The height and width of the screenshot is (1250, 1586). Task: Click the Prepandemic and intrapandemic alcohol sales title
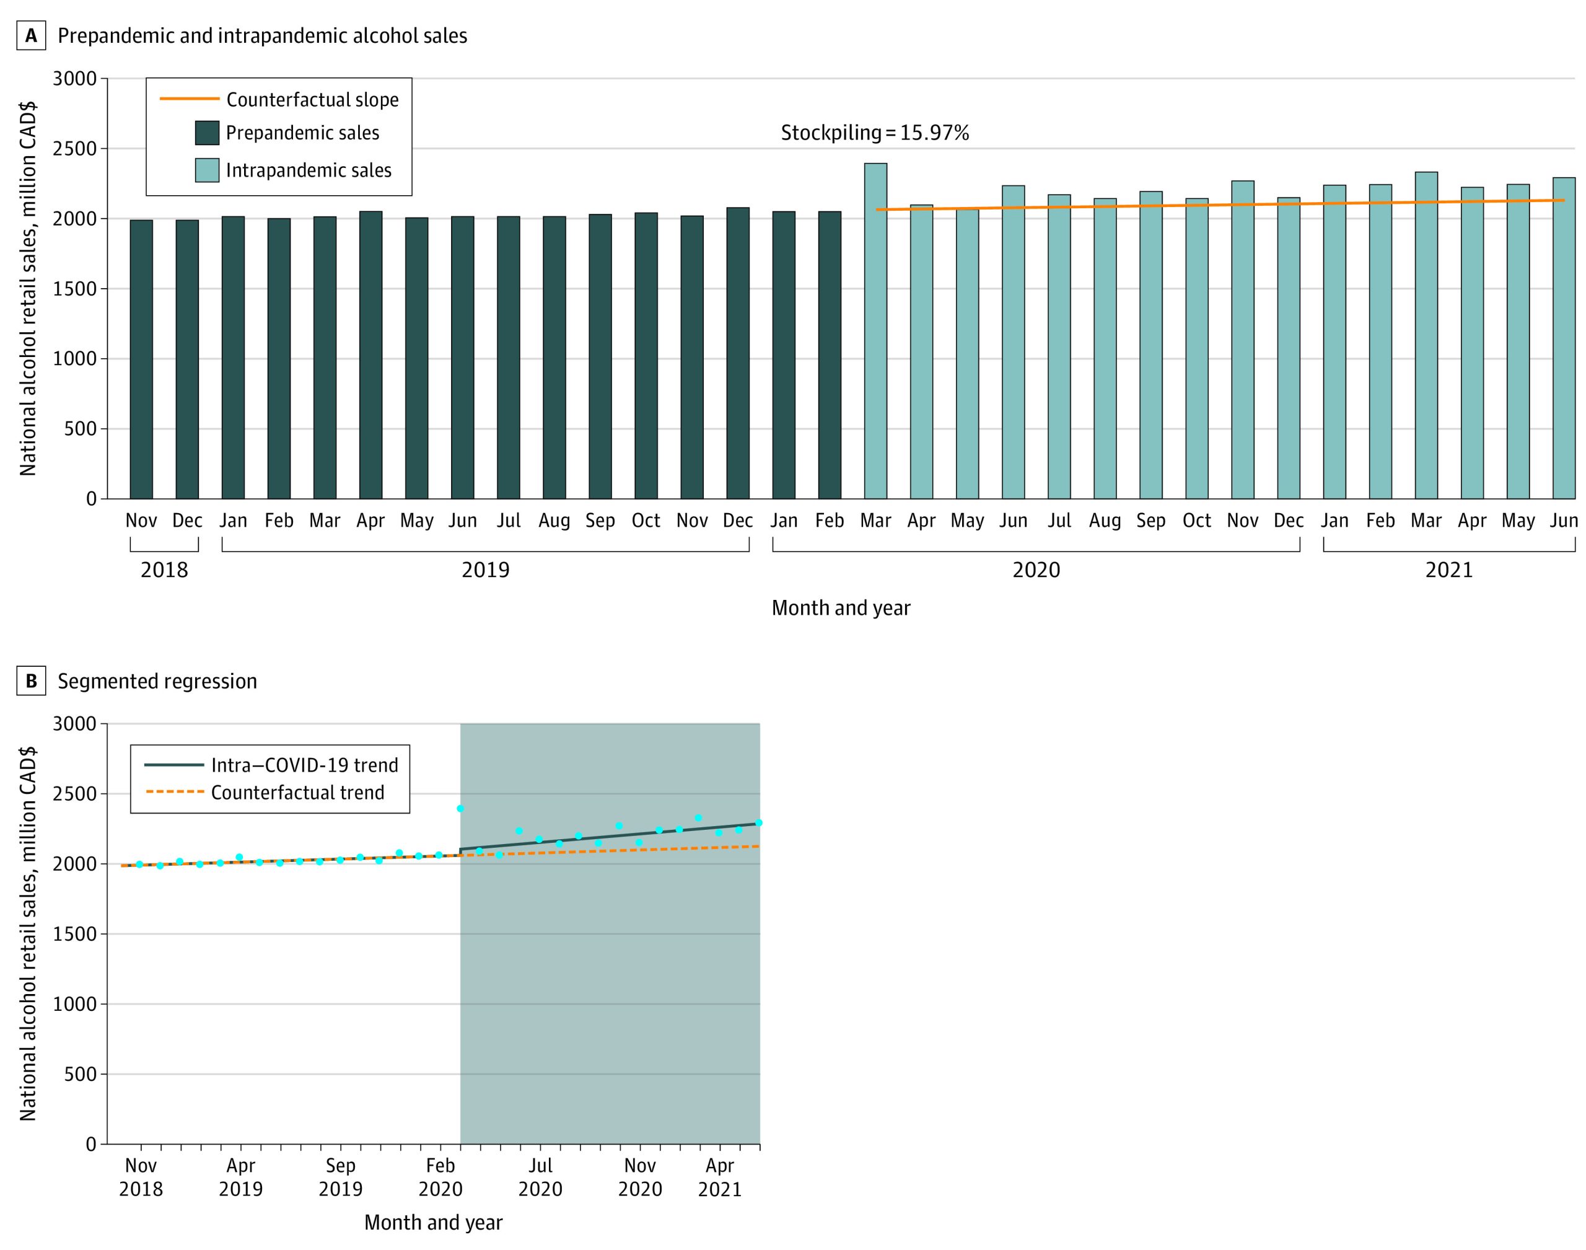(262, 36)
